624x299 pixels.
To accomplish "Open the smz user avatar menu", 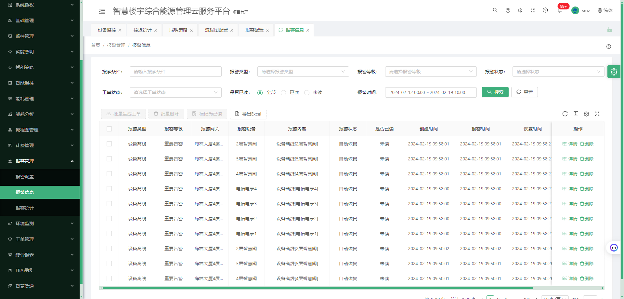I will (x=581, y=10).
